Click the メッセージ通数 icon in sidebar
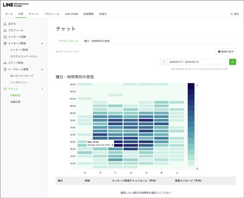This screenshot has width=244, height=198. pyautogui.click(x=5, y=37)
